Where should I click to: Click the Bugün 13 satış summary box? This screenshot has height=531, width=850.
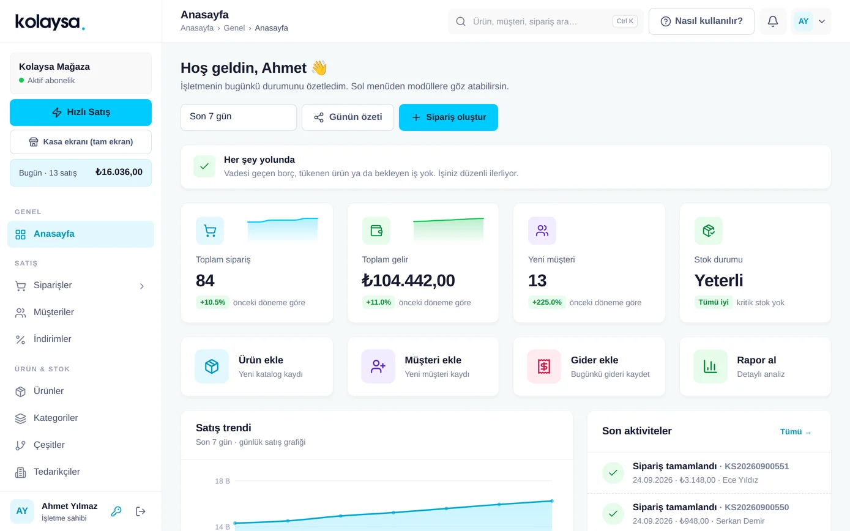tap(81, 173)
